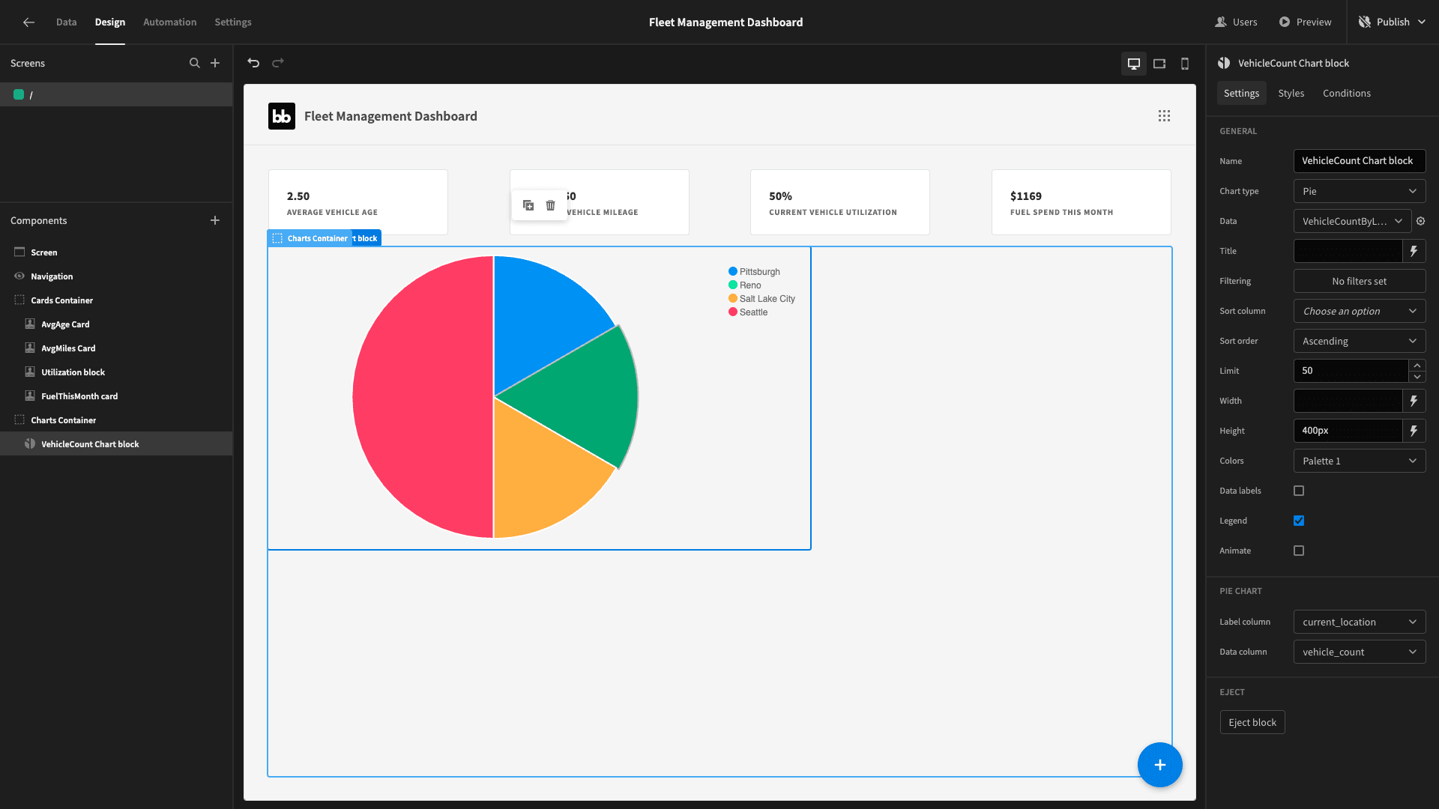The width and height of the screenshot is (1439, 809).
Task: Switch to tablet preview mode
Action: [1159, 64]
